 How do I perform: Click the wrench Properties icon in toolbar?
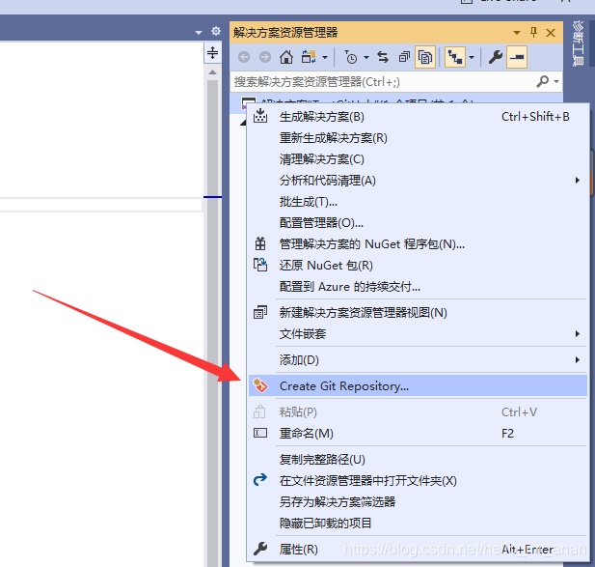pos(495,57)
